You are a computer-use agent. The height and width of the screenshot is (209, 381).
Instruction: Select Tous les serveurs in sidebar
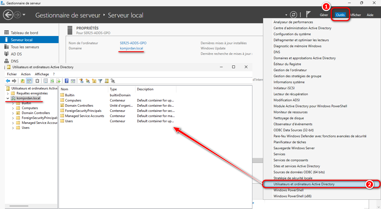pyautogui.click(x=29, y=47)
